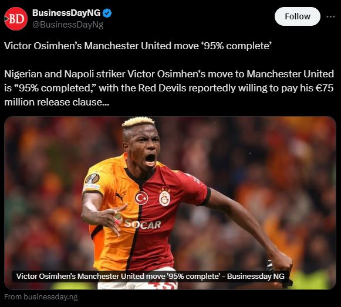Click the Turkish flag badge on the jersey
The height and width of the screenshot is (307, 341).
141,198
